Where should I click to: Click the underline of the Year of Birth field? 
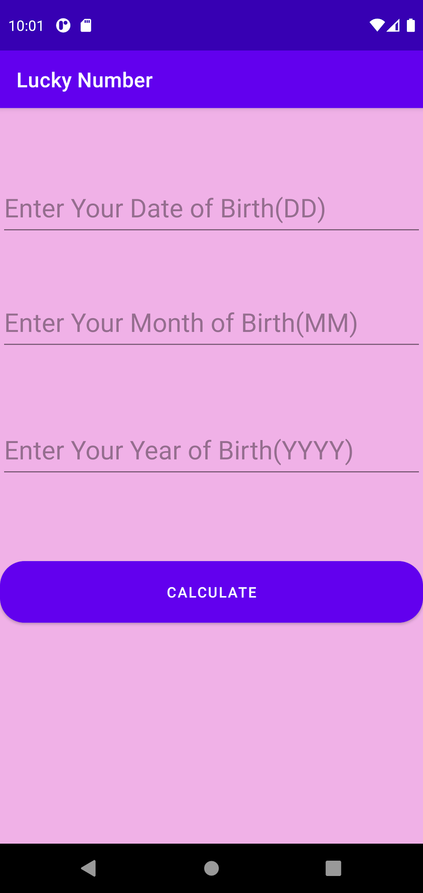(x=211, y=472)
